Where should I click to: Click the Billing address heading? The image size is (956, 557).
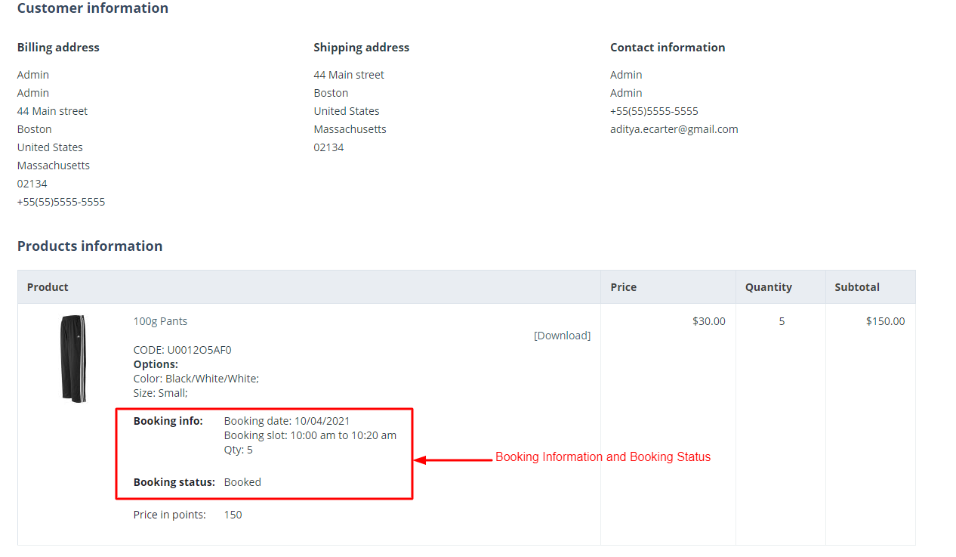(x=58, y=47)
